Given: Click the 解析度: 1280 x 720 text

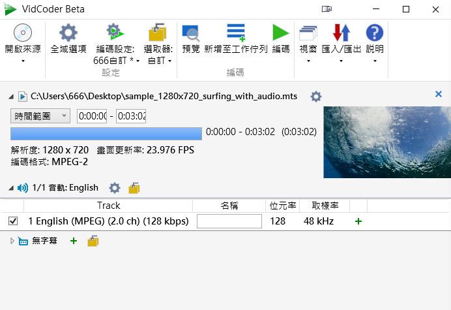Looking at the screenshot, I should [x=50, y=150].
